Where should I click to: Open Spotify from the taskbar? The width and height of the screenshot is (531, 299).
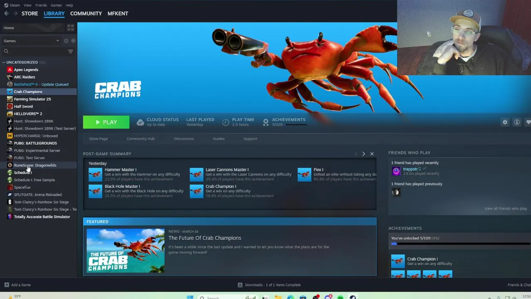pyautogui.click(x=341, y=297)
